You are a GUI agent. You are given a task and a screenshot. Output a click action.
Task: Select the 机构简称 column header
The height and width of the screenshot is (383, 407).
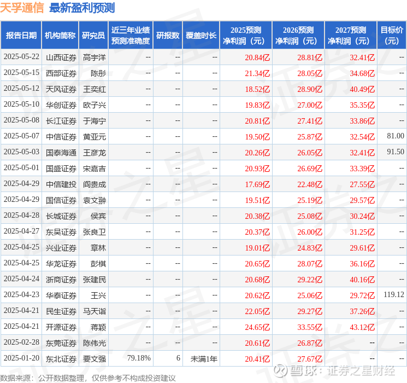[60, 36]
